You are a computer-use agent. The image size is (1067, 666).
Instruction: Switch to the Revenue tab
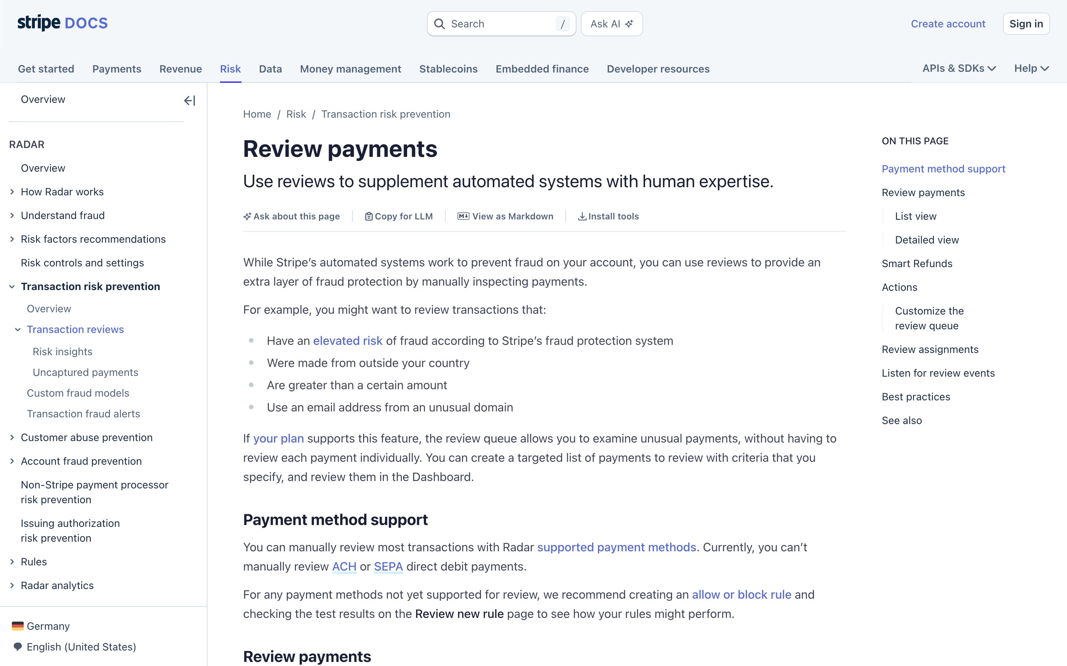[181, 69]
